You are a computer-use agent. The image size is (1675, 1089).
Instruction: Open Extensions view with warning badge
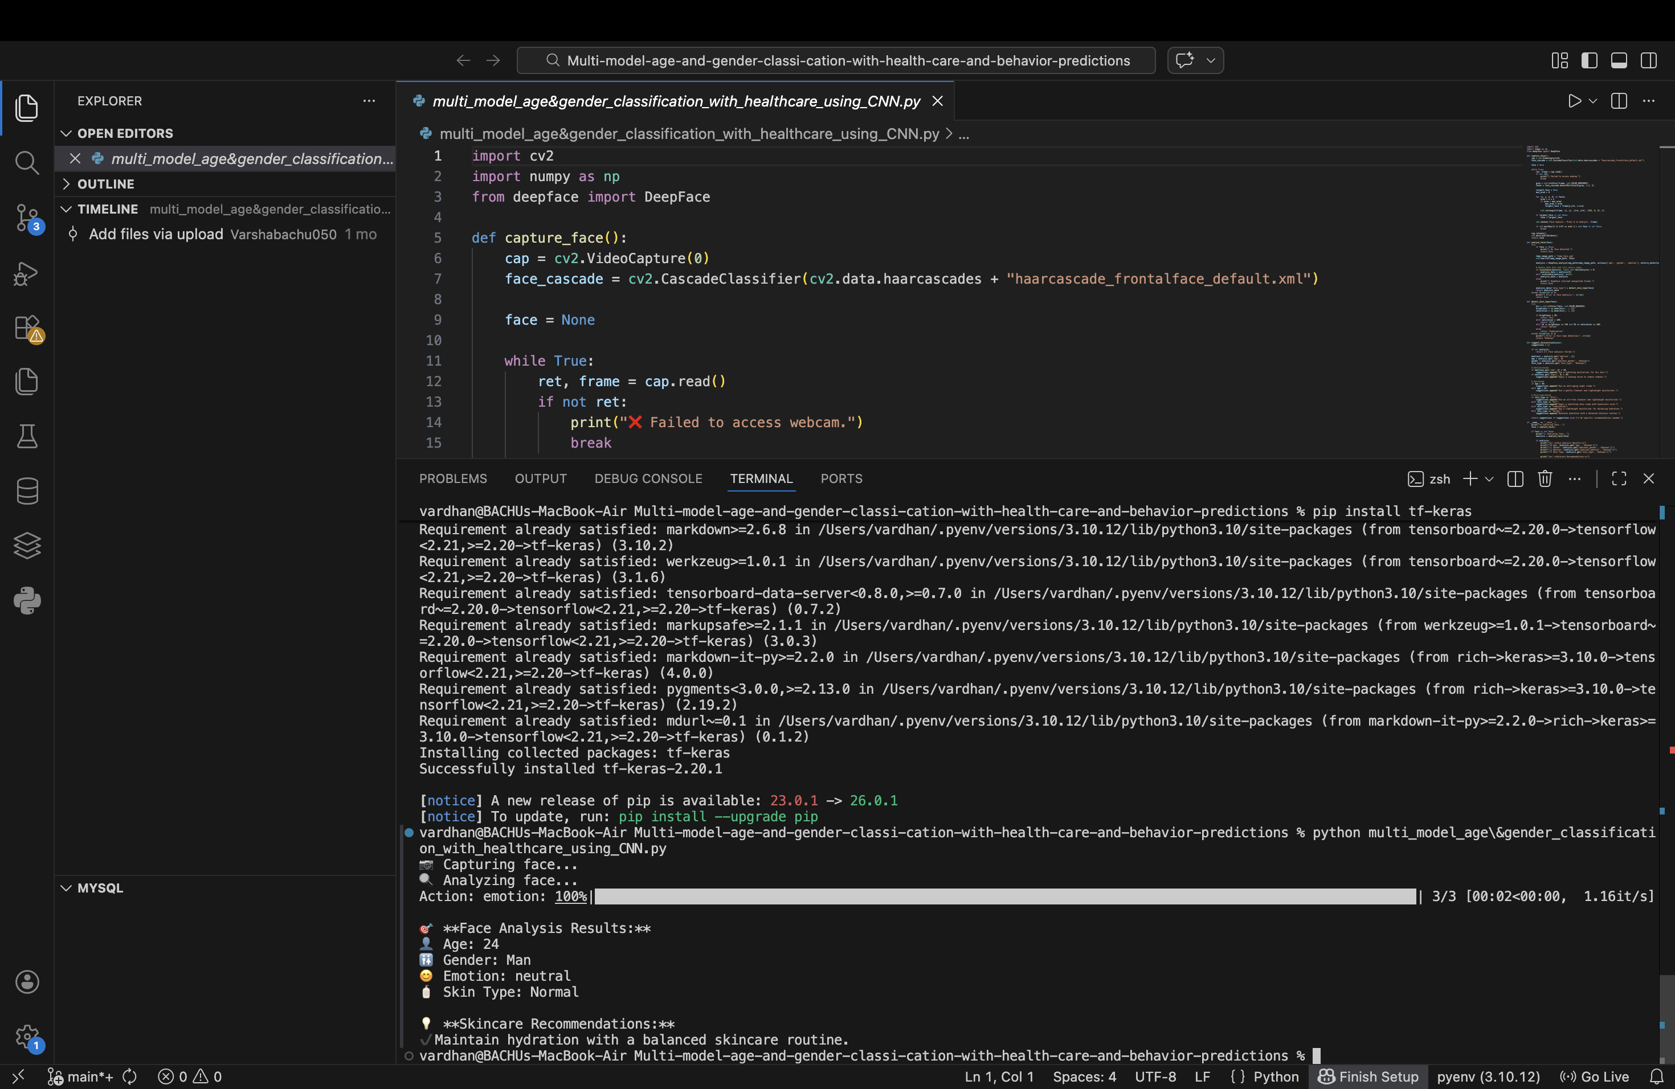tap(27, 328)
